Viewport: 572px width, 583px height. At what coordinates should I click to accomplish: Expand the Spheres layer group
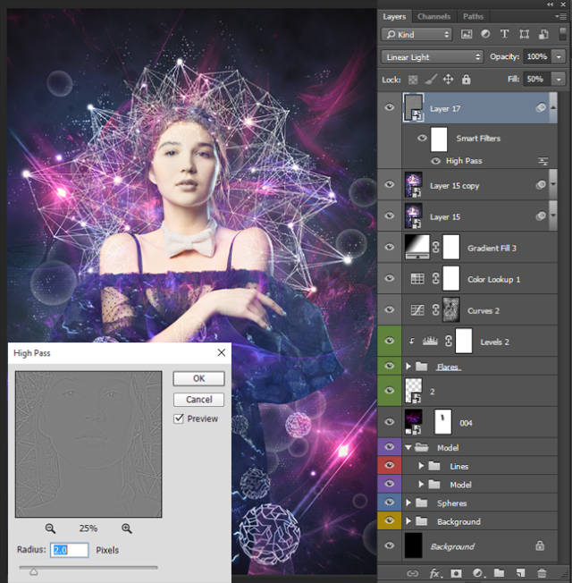[x=409, y=503]
